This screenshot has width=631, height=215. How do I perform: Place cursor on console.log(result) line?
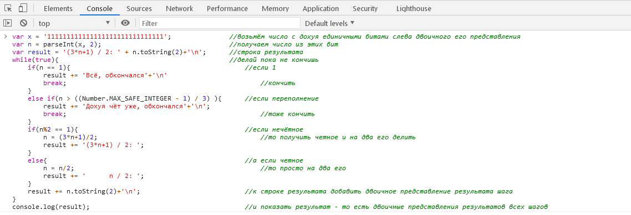click(51, 207)
